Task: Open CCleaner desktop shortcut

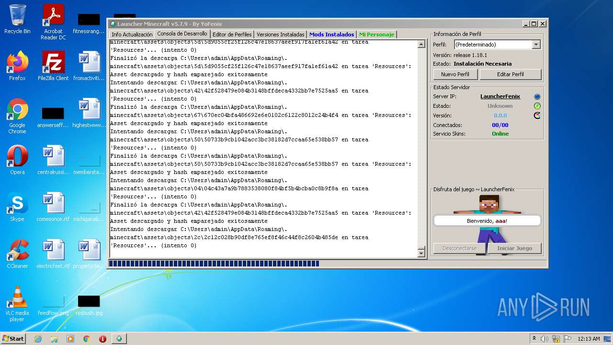Action: click(x=17, y=254)
